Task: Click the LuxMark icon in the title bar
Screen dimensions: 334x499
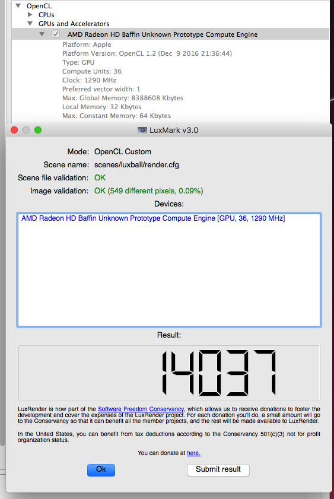Action: (142, 130)
